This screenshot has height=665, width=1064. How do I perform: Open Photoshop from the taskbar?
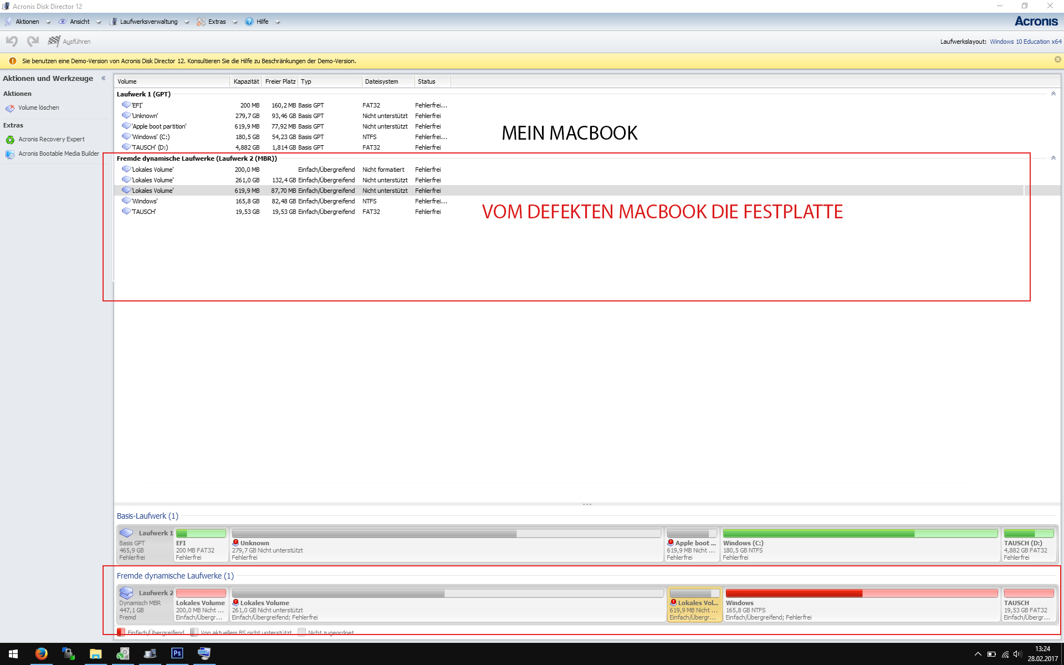177,653
